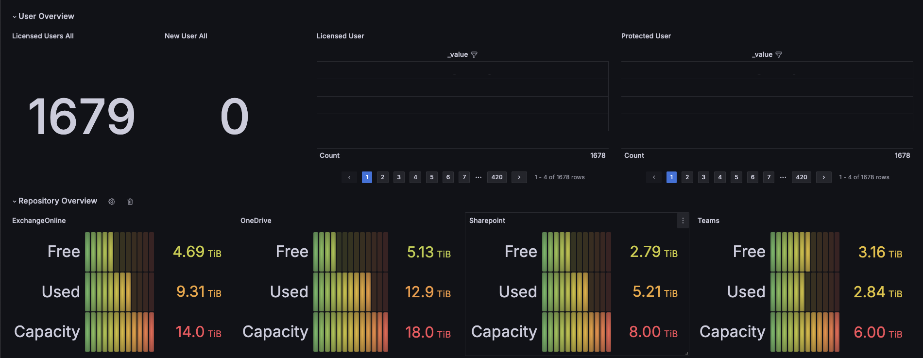Click the Sharepoint Capacity gauge bar
Screen dimensions: 923x358
pos(577,332)
